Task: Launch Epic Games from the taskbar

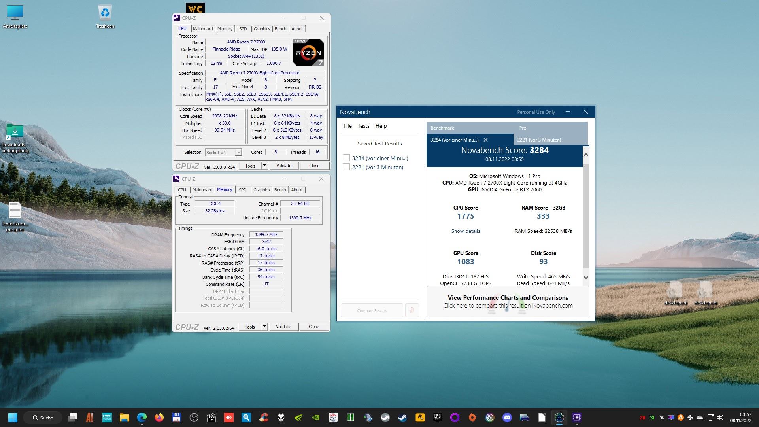Action: (438, 418)
